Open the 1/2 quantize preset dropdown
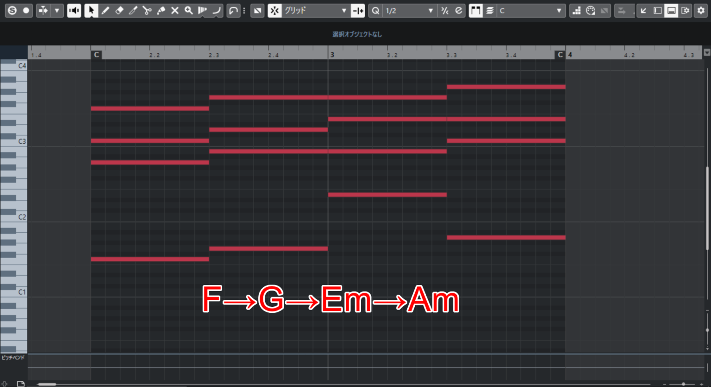 [410, 10]
